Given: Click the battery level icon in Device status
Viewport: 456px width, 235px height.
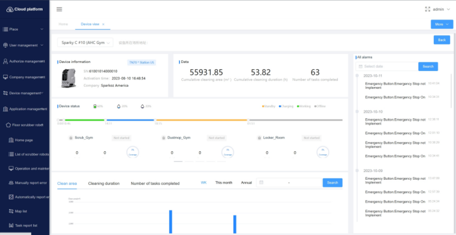Looking at the screenshot, I should 95,106.
